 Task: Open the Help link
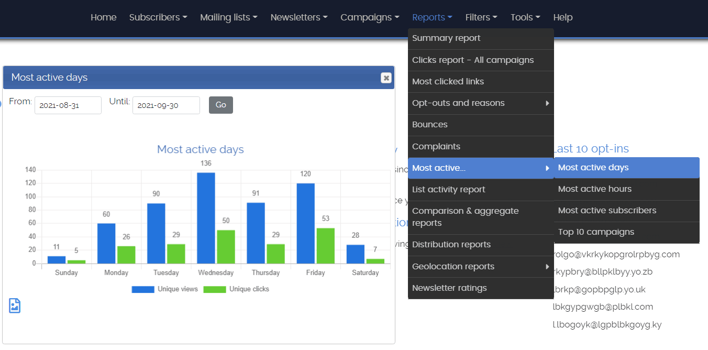coord(563,17)
